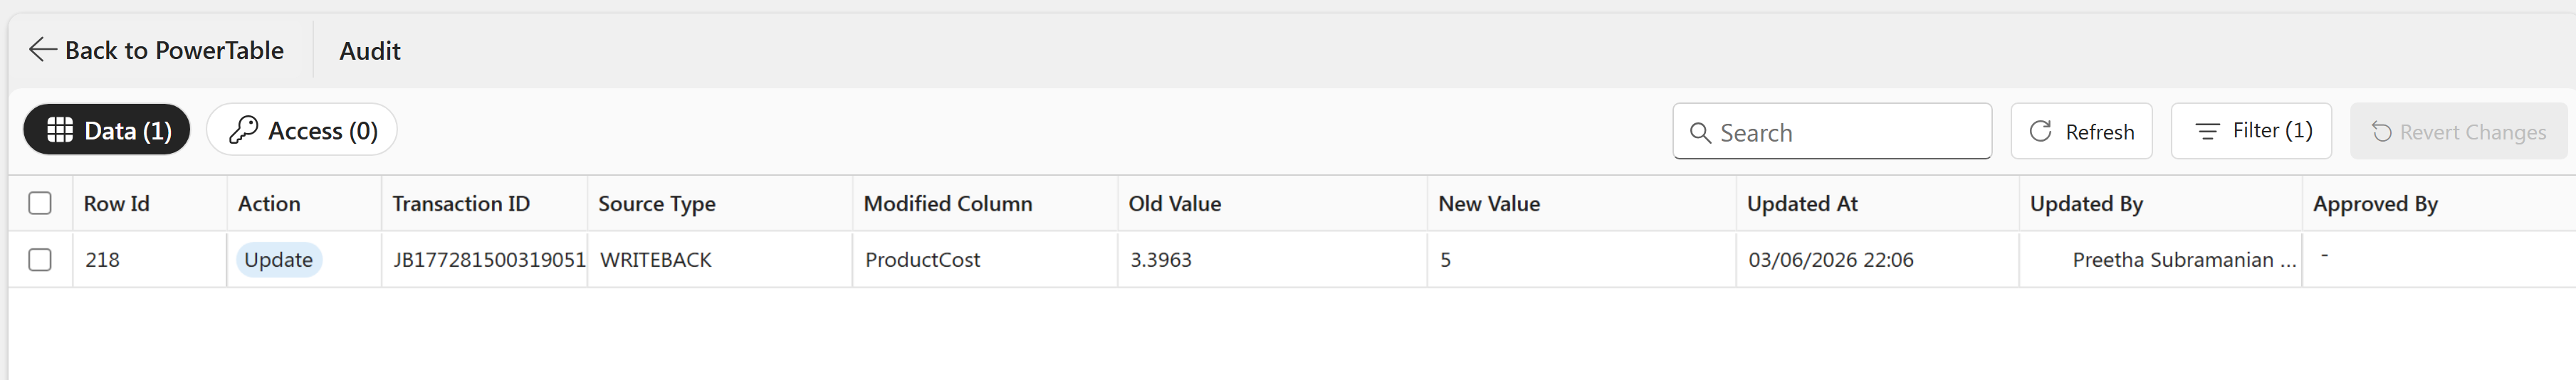Click the Update action badge
Image resolution: width=2576 pixels, height=380 pixels.
pos(278,260)
